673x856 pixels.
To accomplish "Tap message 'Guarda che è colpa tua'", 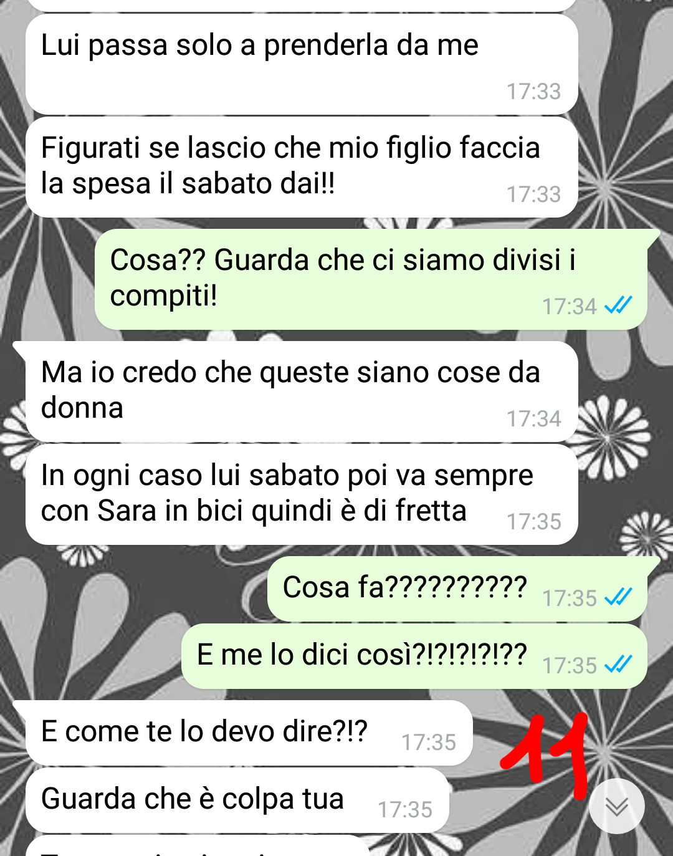I will click(x=237, y=800).
